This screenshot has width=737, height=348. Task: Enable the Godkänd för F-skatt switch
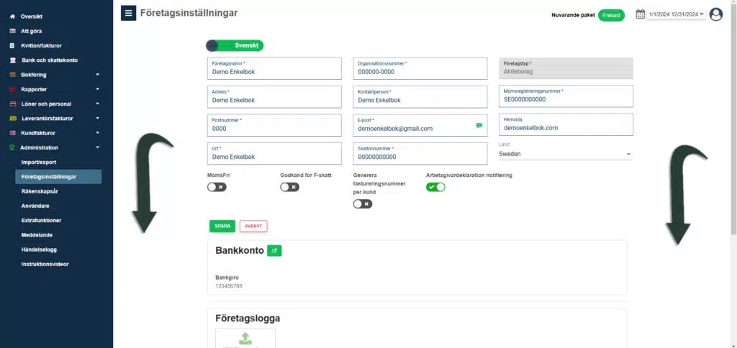click(x=289, y=187)
